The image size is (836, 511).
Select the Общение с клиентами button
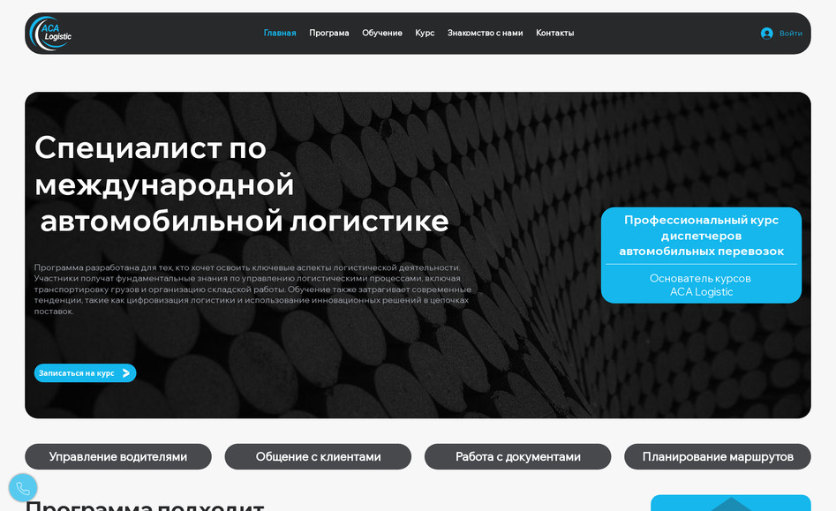[318, 456]
